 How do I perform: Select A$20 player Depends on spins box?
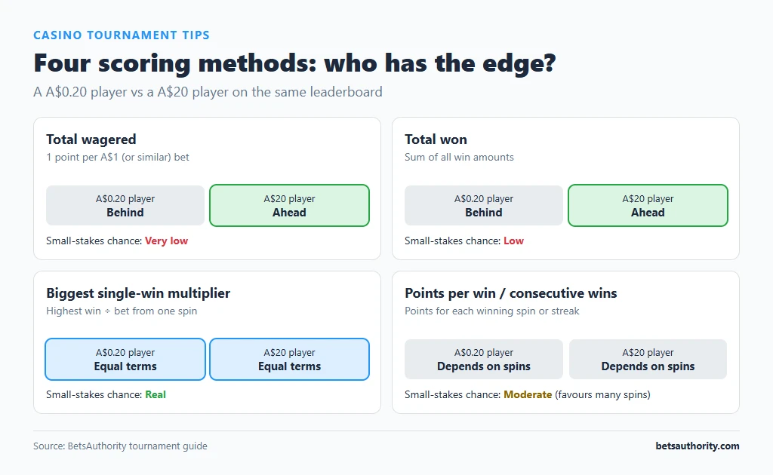[648, 360]
